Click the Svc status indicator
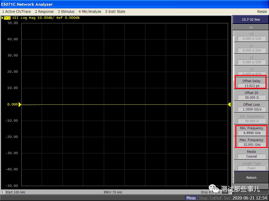The image size is (269, 201). [x=227, y=198]
